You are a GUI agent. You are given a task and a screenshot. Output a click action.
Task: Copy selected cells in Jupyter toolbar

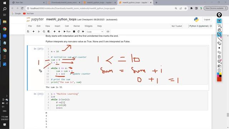click(44, 32)
